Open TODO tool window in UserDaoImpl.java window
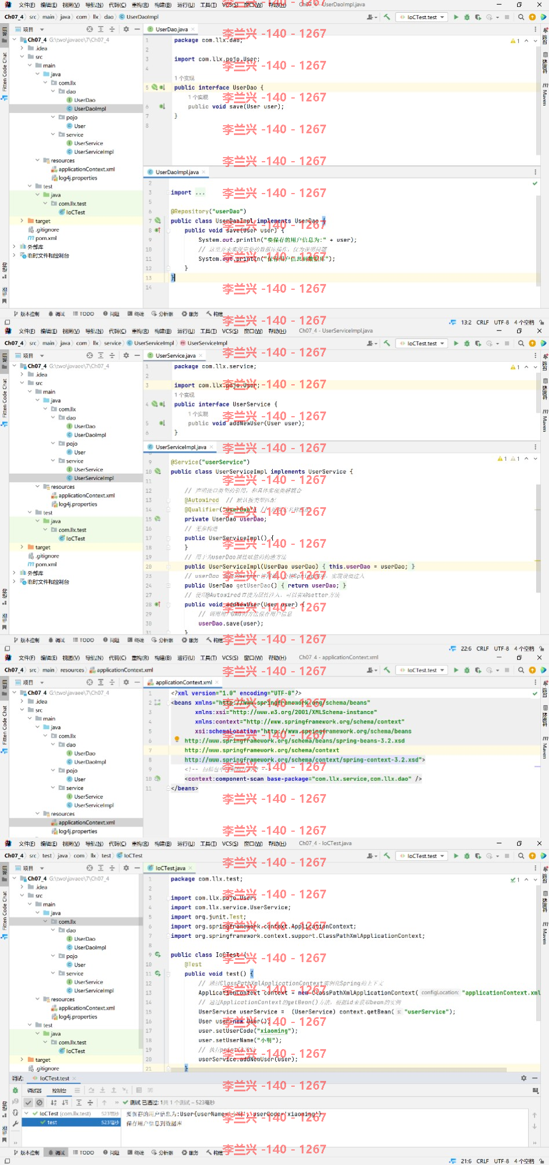The width and height of the screenshot is (549, 1165). (83, 314)
